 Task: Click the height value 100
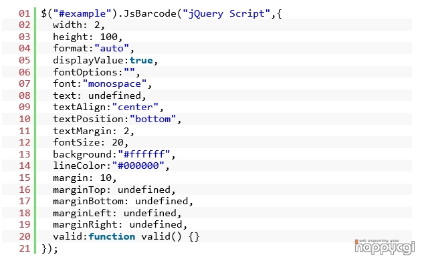pos(109,37)
